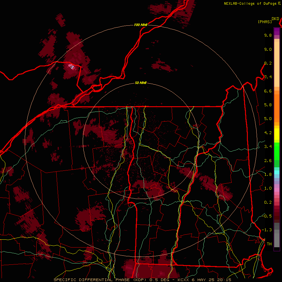Image resolution: width=282 pixels, height=282 pixels.
Task: Click the 6 MAY 25 20:15 timestamp
Action: pyautogui.click(x=211, y=280)
